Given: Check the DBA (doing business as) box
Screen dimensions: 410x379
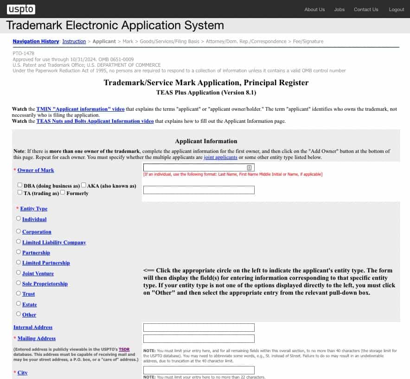Looking at the screenshot, I should 20,185.
